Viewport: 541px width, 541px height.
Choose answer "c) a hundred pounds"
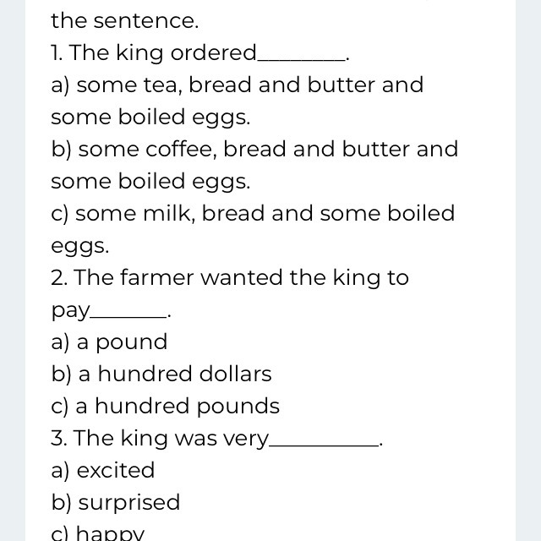165,407
